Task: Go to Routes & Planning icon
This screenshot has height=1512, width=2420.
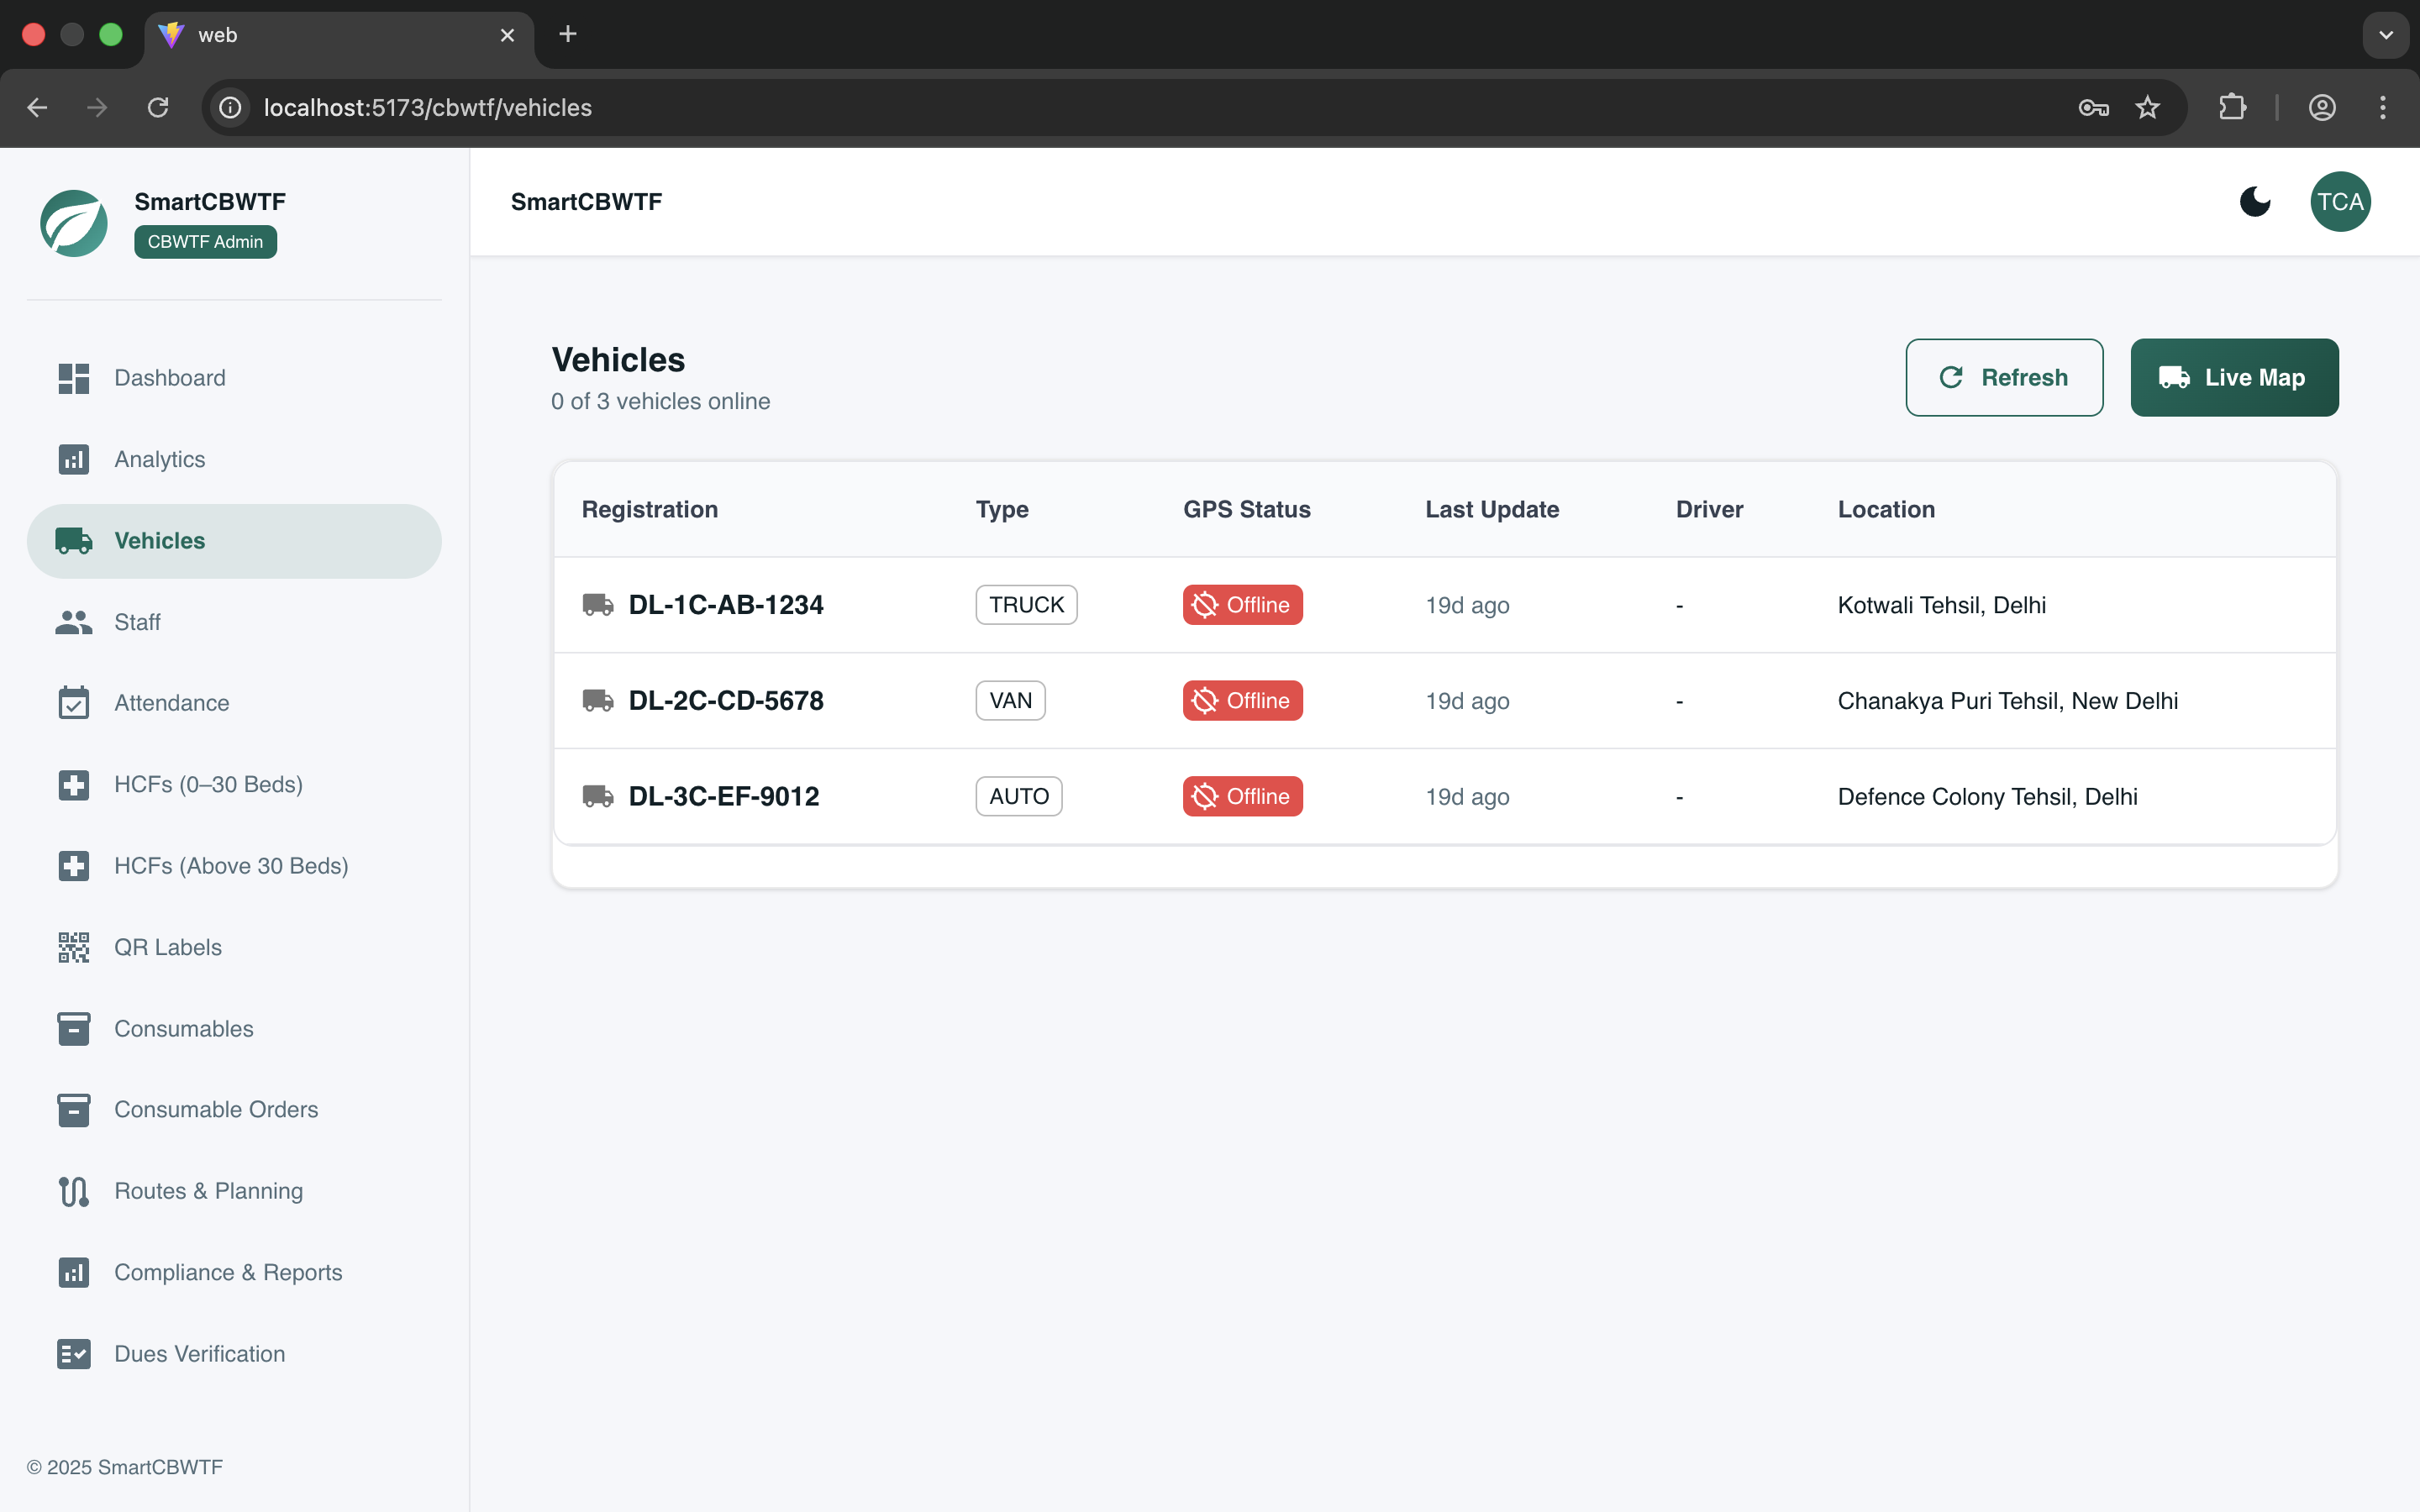Action: (73, 1191)
